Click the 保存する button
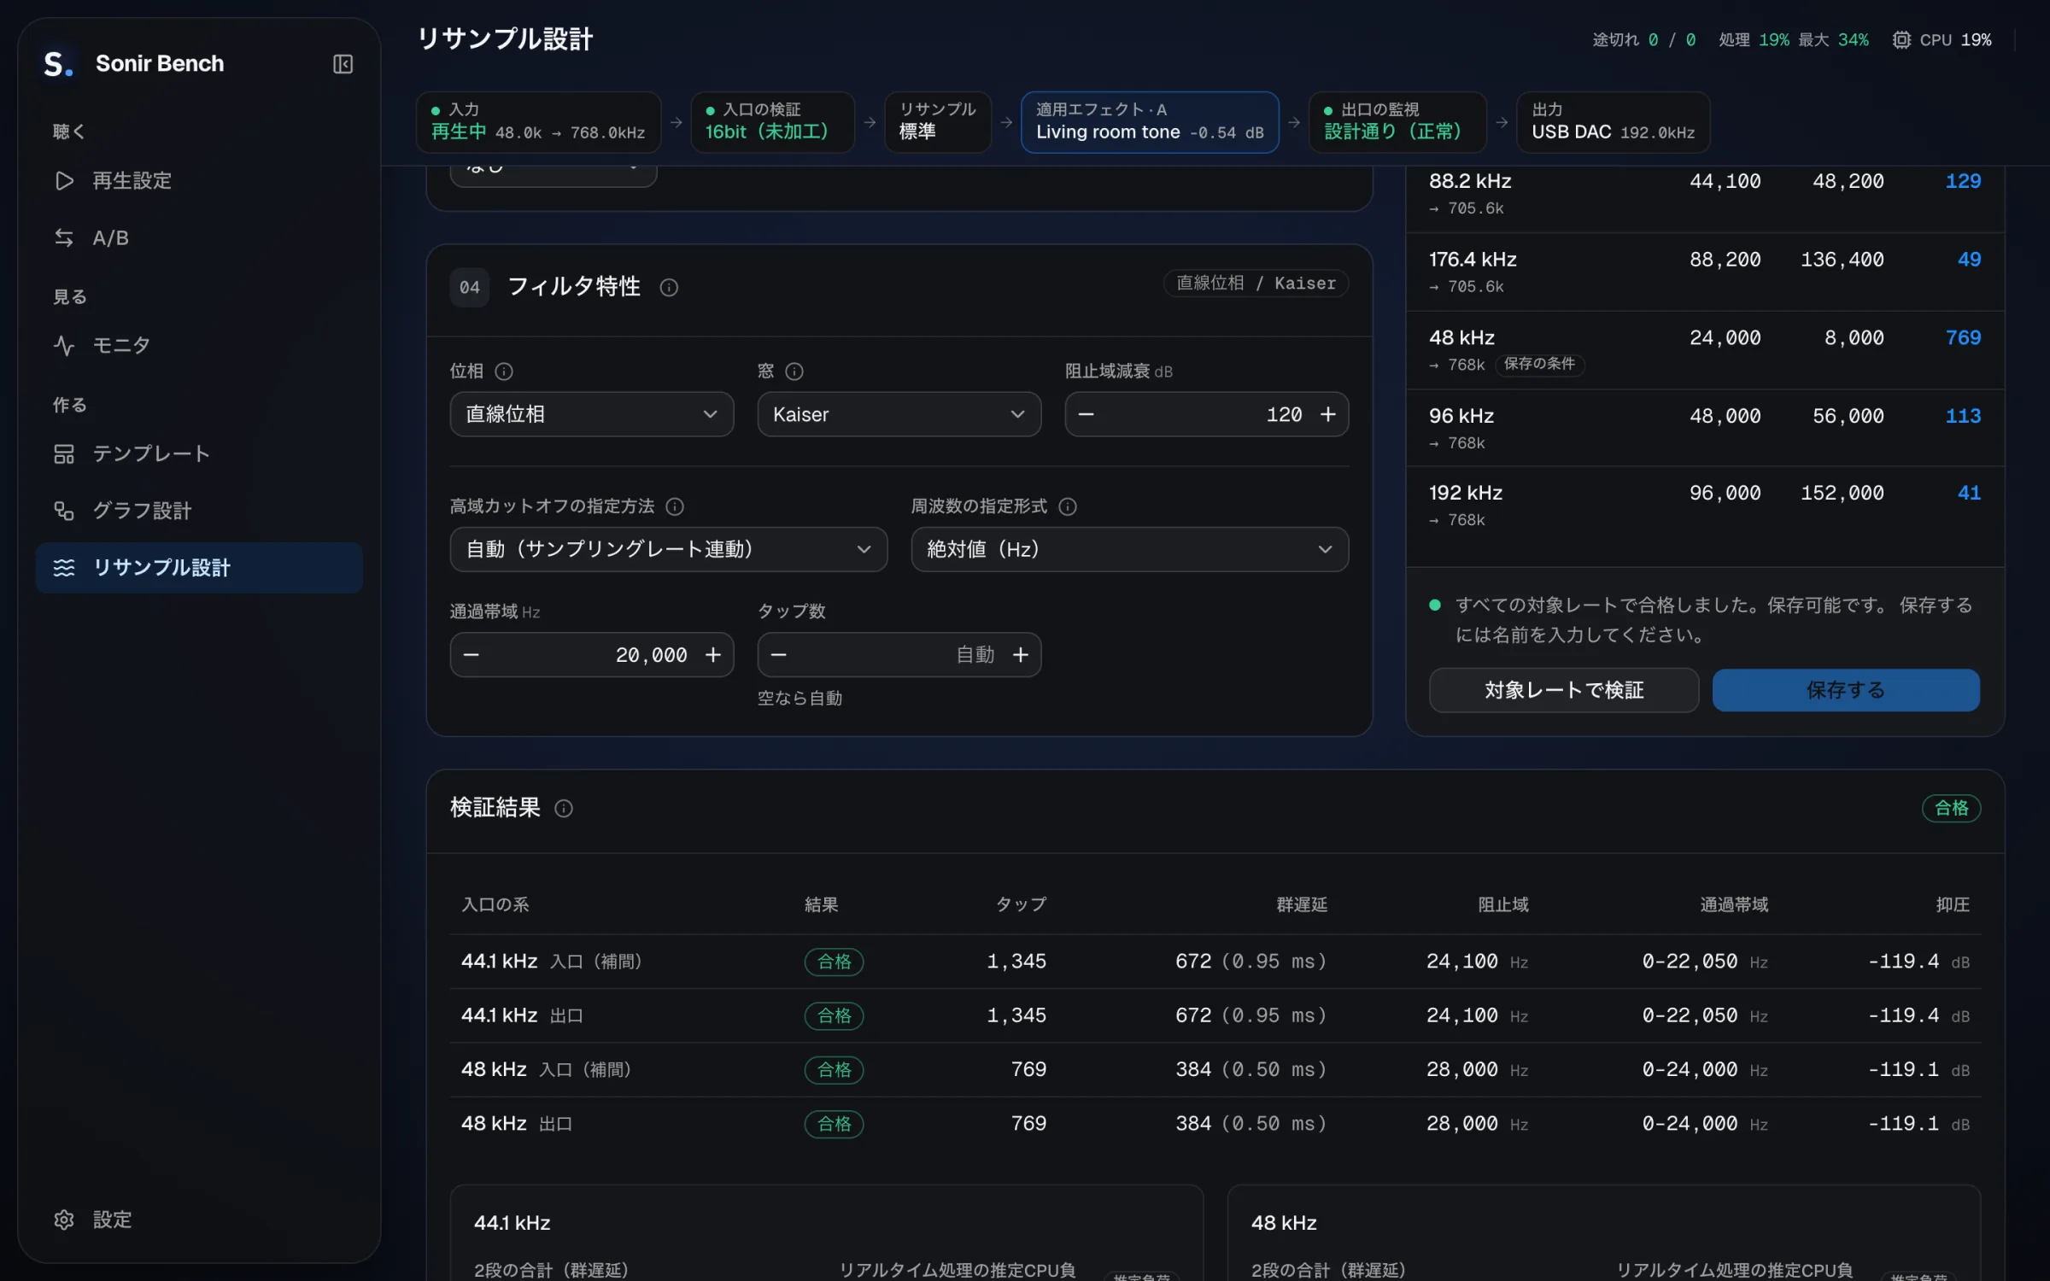 click(1846, 690)
